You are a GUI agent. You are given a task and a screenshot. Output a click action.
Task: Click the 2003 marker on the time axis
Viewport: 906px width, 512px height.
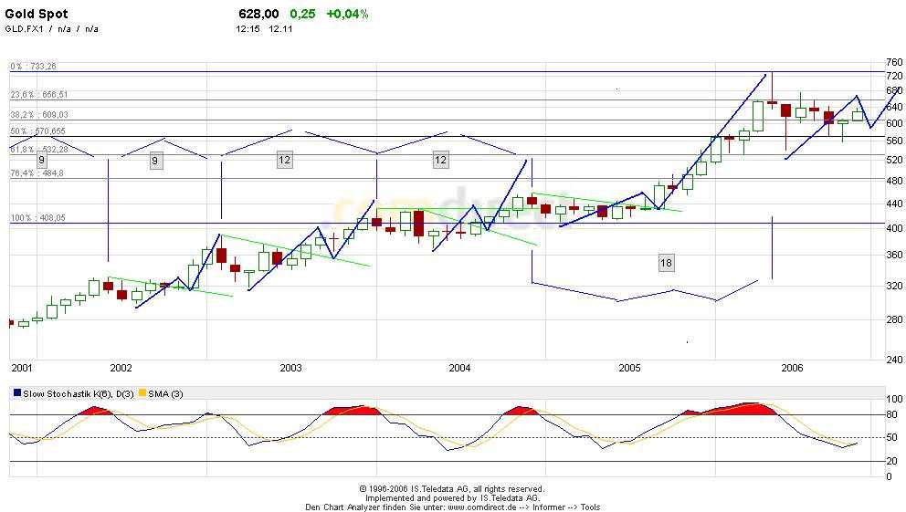(290, 369)
